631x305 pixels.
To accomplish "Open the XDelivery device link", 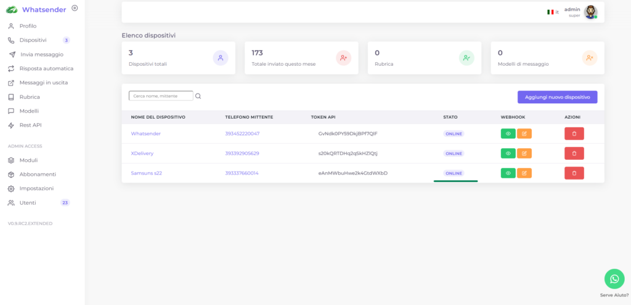I will click(x=142, y=153).
